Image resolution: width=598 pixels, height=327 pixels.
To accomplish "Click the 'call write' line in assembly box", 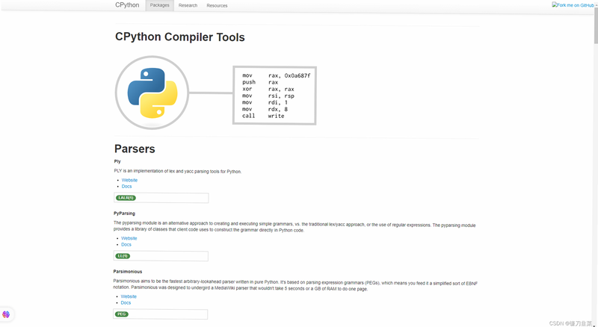I will (x=263, y=116).
